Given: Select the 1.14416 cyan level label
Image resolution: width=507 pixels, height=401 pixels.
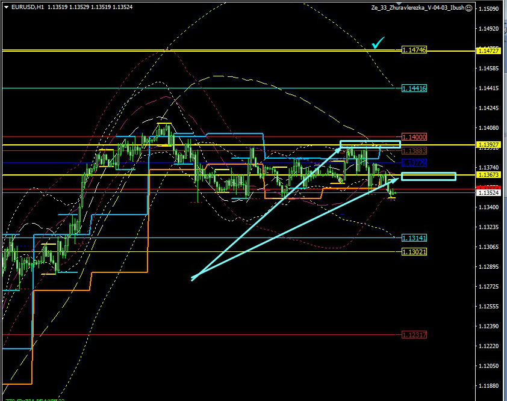Looking at the screenshot, I should [x=414, y=88].
